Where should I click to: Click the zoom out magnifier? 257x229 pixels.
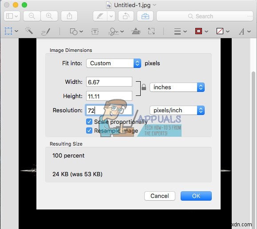click(32, 16)
